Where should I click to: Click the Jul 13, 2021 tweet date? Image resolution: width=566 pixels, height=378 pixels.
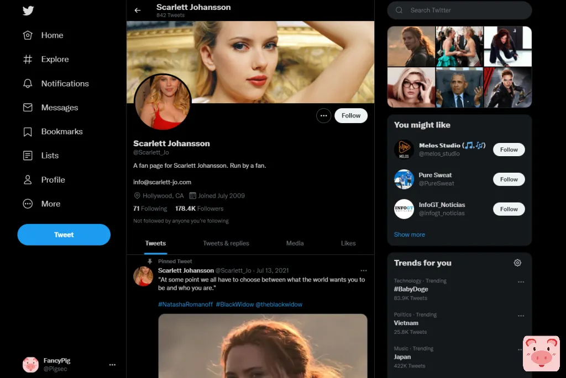[x=272, y=270]
